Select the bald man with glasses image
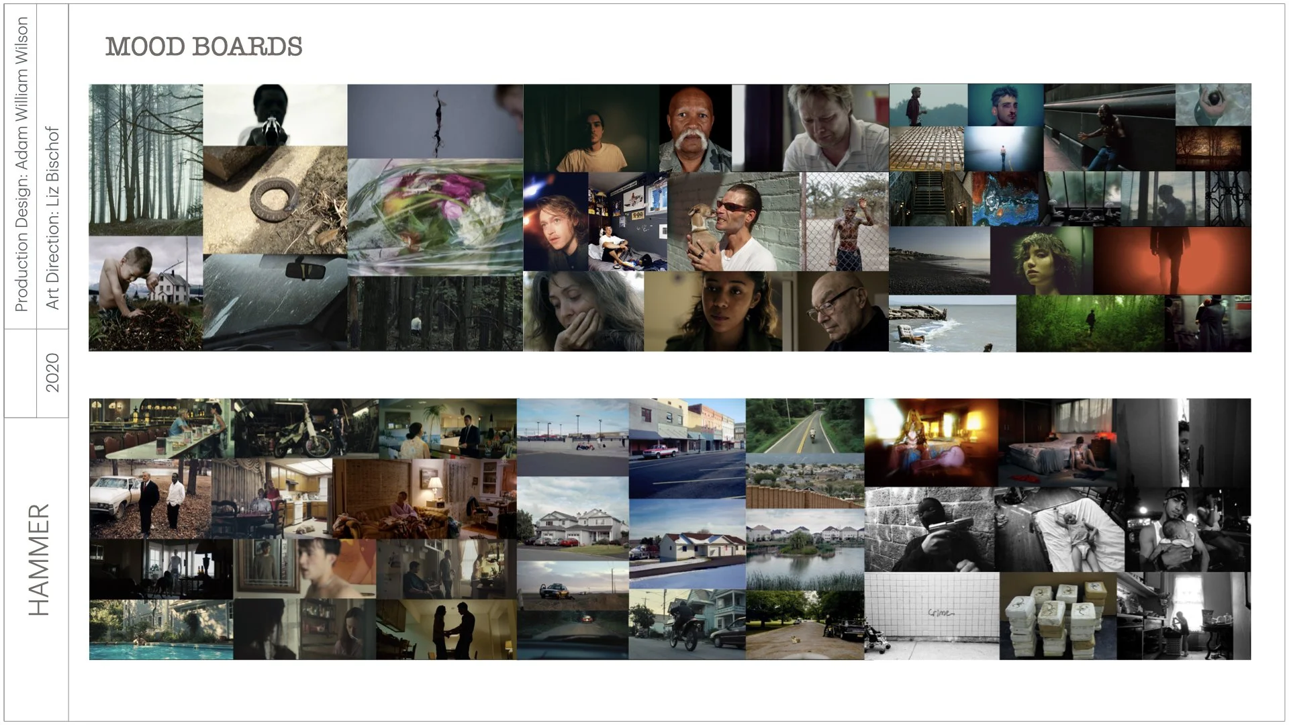The height and width of the screenshot is (725, 1289). (x=843, y=311)
